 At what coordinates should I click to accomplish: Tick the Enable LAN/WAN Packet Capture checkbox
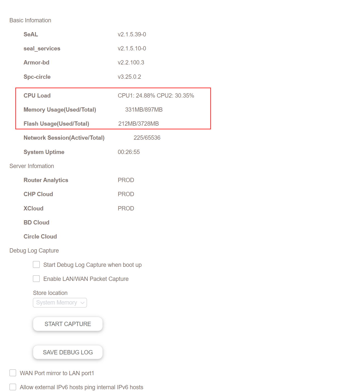tap(36, 279)
